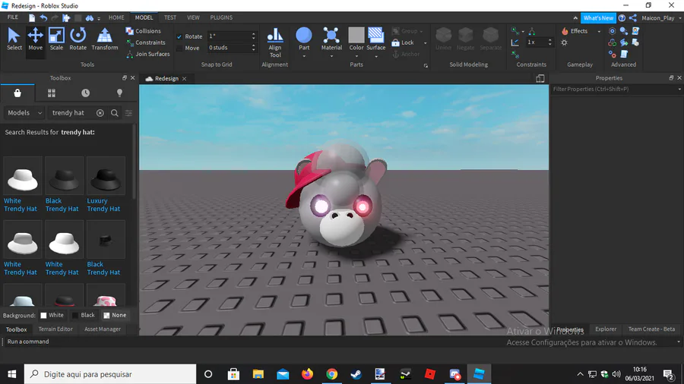Expand the Part type dropdown arrow

304,56
